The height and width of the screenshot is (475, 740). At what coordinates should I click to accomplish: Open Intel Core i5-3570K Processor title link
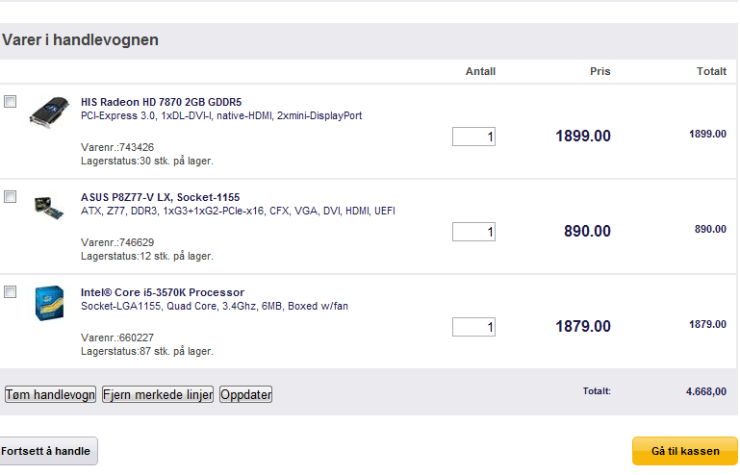163,292
